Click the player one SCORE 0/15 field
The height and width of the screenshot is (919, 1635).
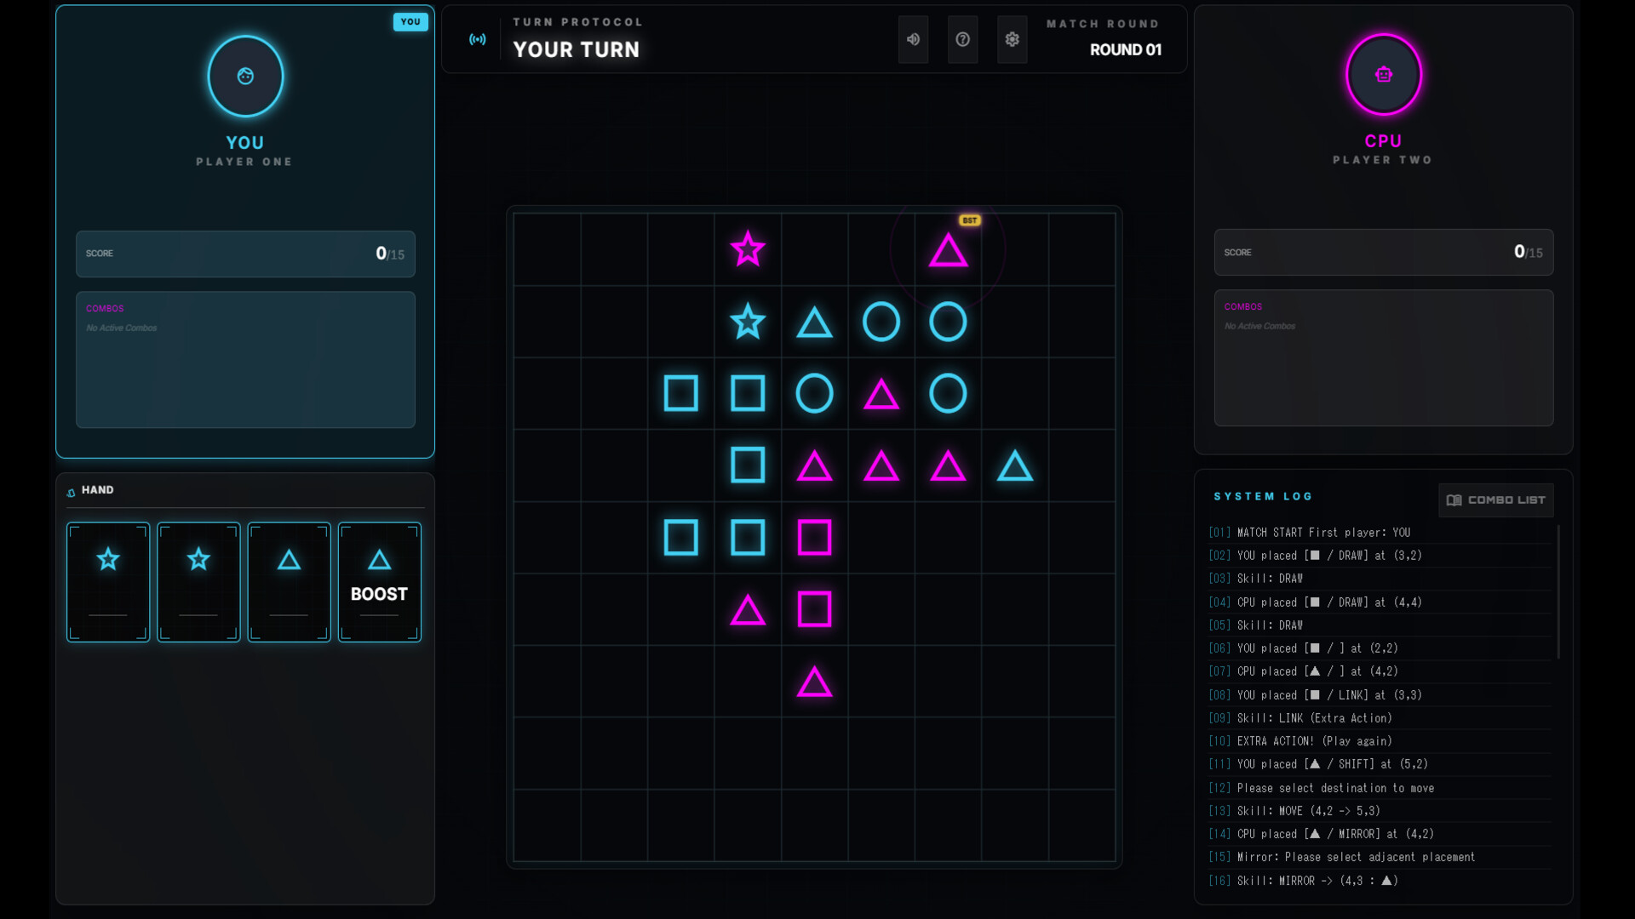[x=245, y=254]
